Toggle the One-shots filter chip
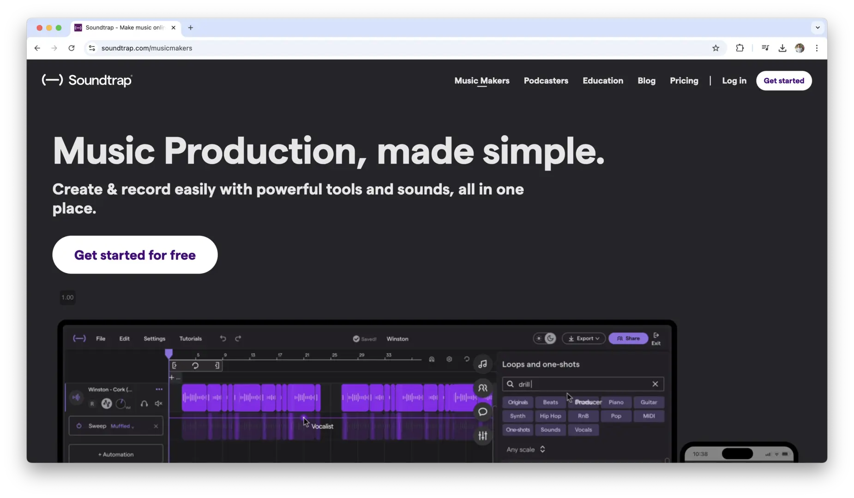The height and width of the screenshot is (498, 854). tap(518, 430)
